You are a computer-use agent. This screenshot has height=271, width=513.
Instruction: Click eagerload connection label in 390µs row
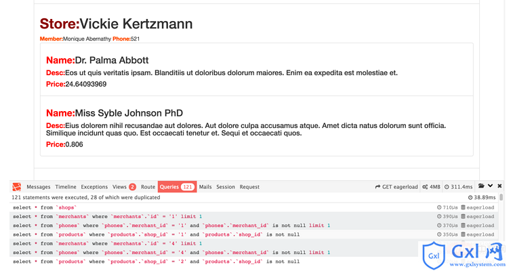tap(480, 216)
